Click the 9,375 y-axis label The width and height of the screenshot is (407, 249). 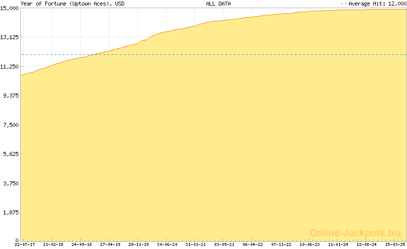[x=11, y=96]
